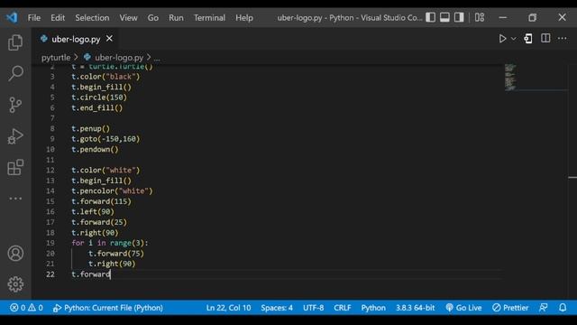Open notifications bell icon
This screenshot has height=325, width=577.
[563, 308]
